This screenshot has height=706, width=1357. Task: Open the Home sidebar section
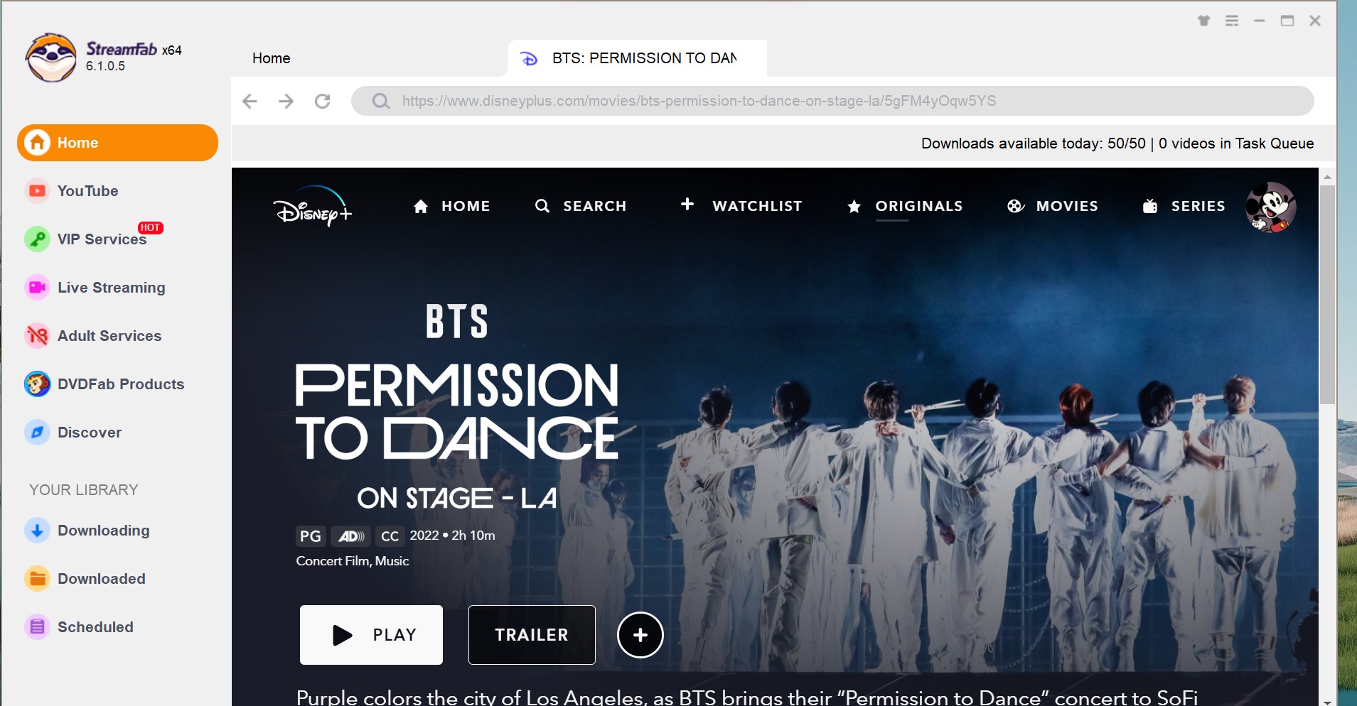pyautogui.click(x=117, y=143)
